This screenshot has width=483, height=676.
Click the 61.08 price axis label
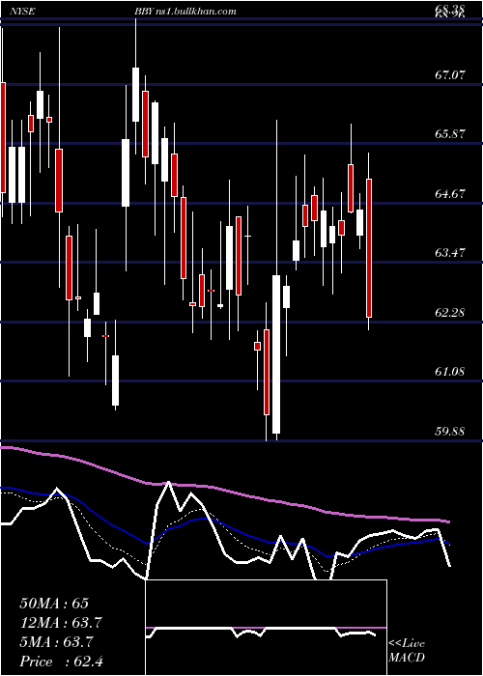(450, 371)
